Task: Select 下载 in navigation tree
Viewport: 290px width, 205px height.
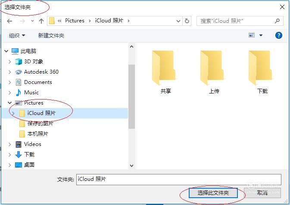Action: coord(29,155)
